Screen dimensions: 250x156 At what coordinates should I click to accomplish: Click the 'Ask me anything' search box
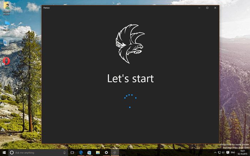coord(36,152)
